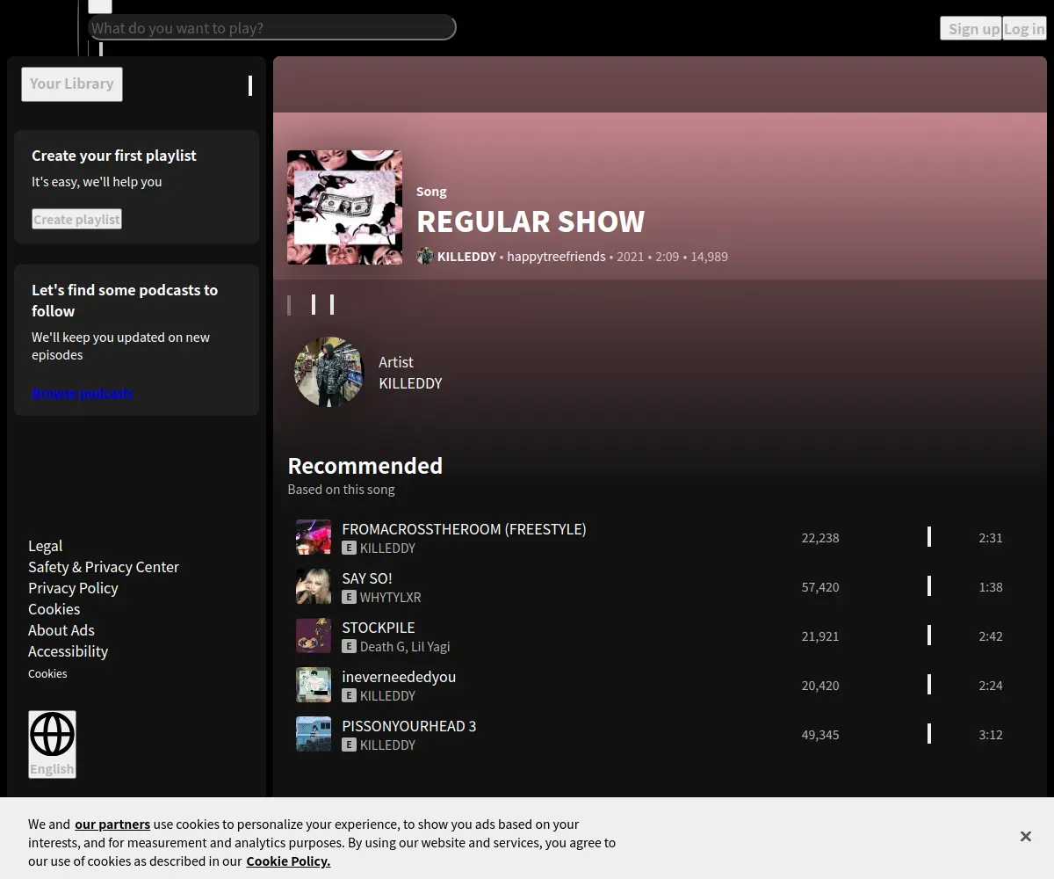Select the track SAY SO!
The image size is (1054, 879).
pos(367,578)
